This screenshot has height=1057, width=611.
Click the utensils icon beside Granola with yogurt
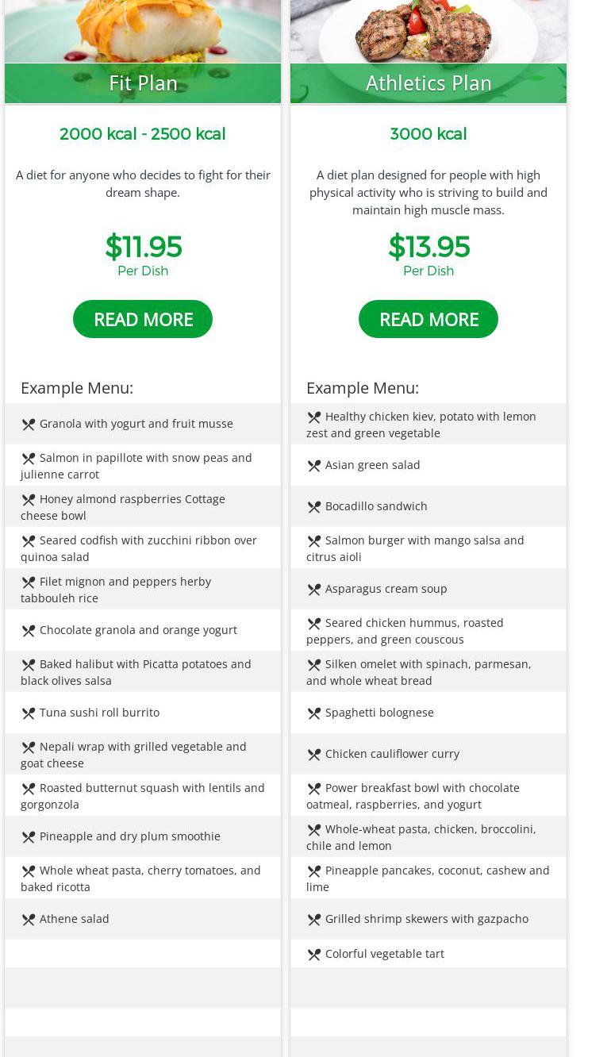click(x=29, y=425)
